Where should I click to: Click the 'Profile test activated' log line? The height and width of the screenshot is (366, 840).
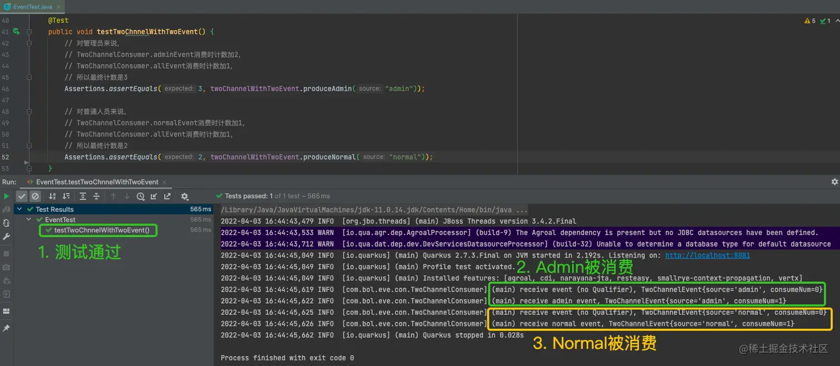(x=367, y=267)
